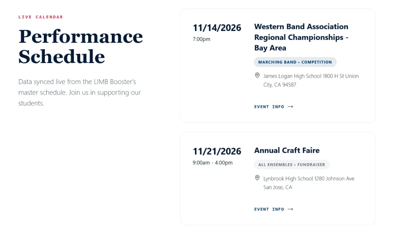Click the Bay Area championships event card
This screenshot has height=246, width=394.
(x=278, y=65)
